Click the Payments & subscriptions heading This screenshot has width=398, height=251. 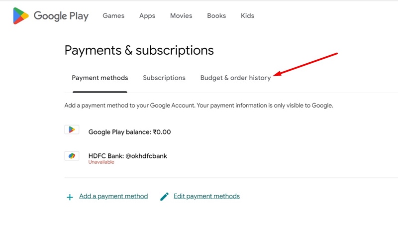coord(139,50)
